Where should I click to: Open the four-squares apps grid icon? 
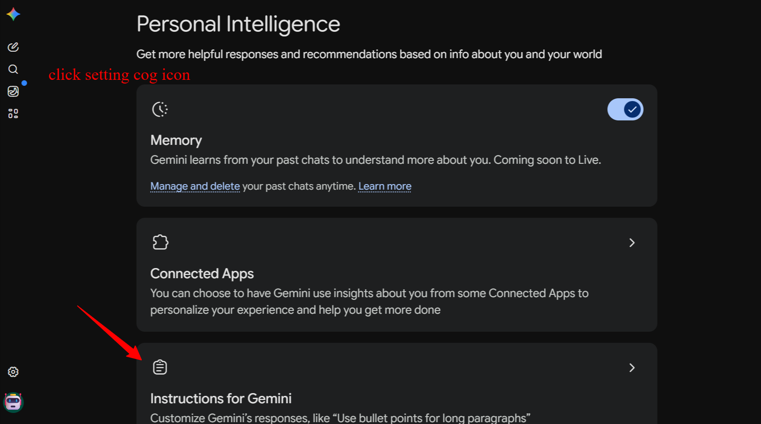[13, 113]
